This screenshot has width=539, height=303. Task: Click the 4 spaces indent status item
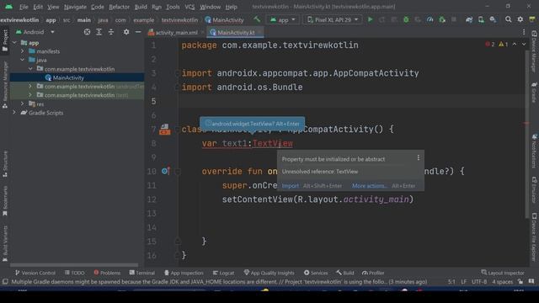click(x=502, y=282)
